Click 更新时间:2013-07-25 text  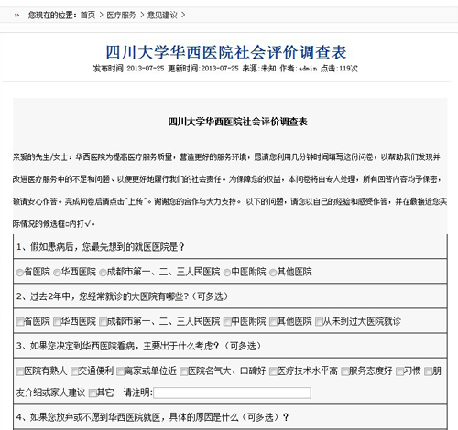click(203, 69)
